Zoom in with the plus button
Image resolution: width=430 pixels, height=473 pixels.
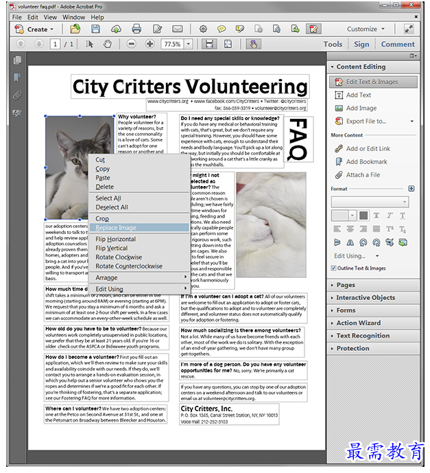[x=150, y=45]
